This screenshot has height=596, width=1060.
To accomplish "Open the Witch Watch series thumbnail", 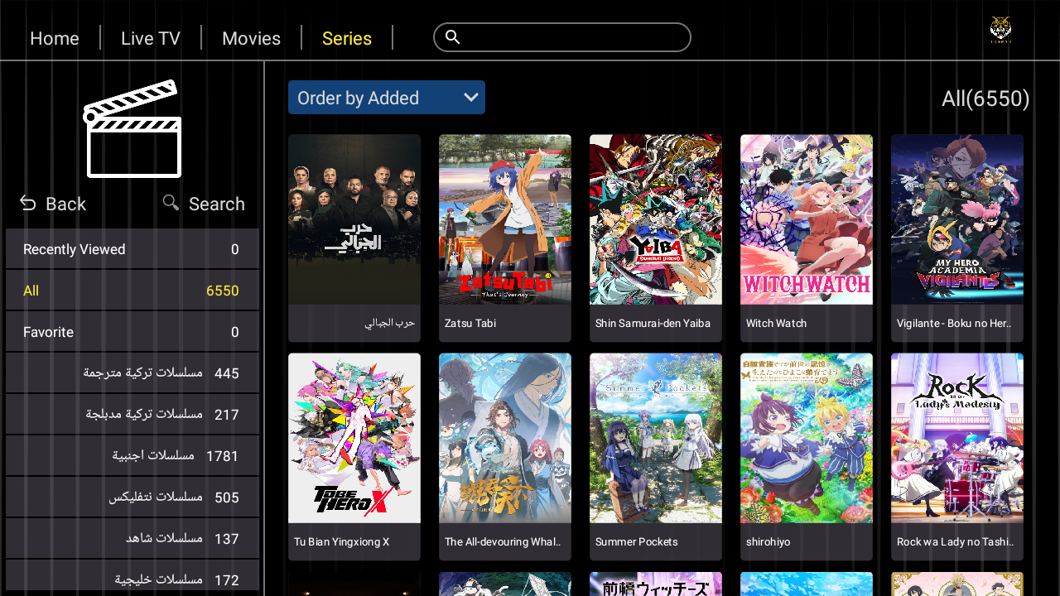I will (806, 220).
